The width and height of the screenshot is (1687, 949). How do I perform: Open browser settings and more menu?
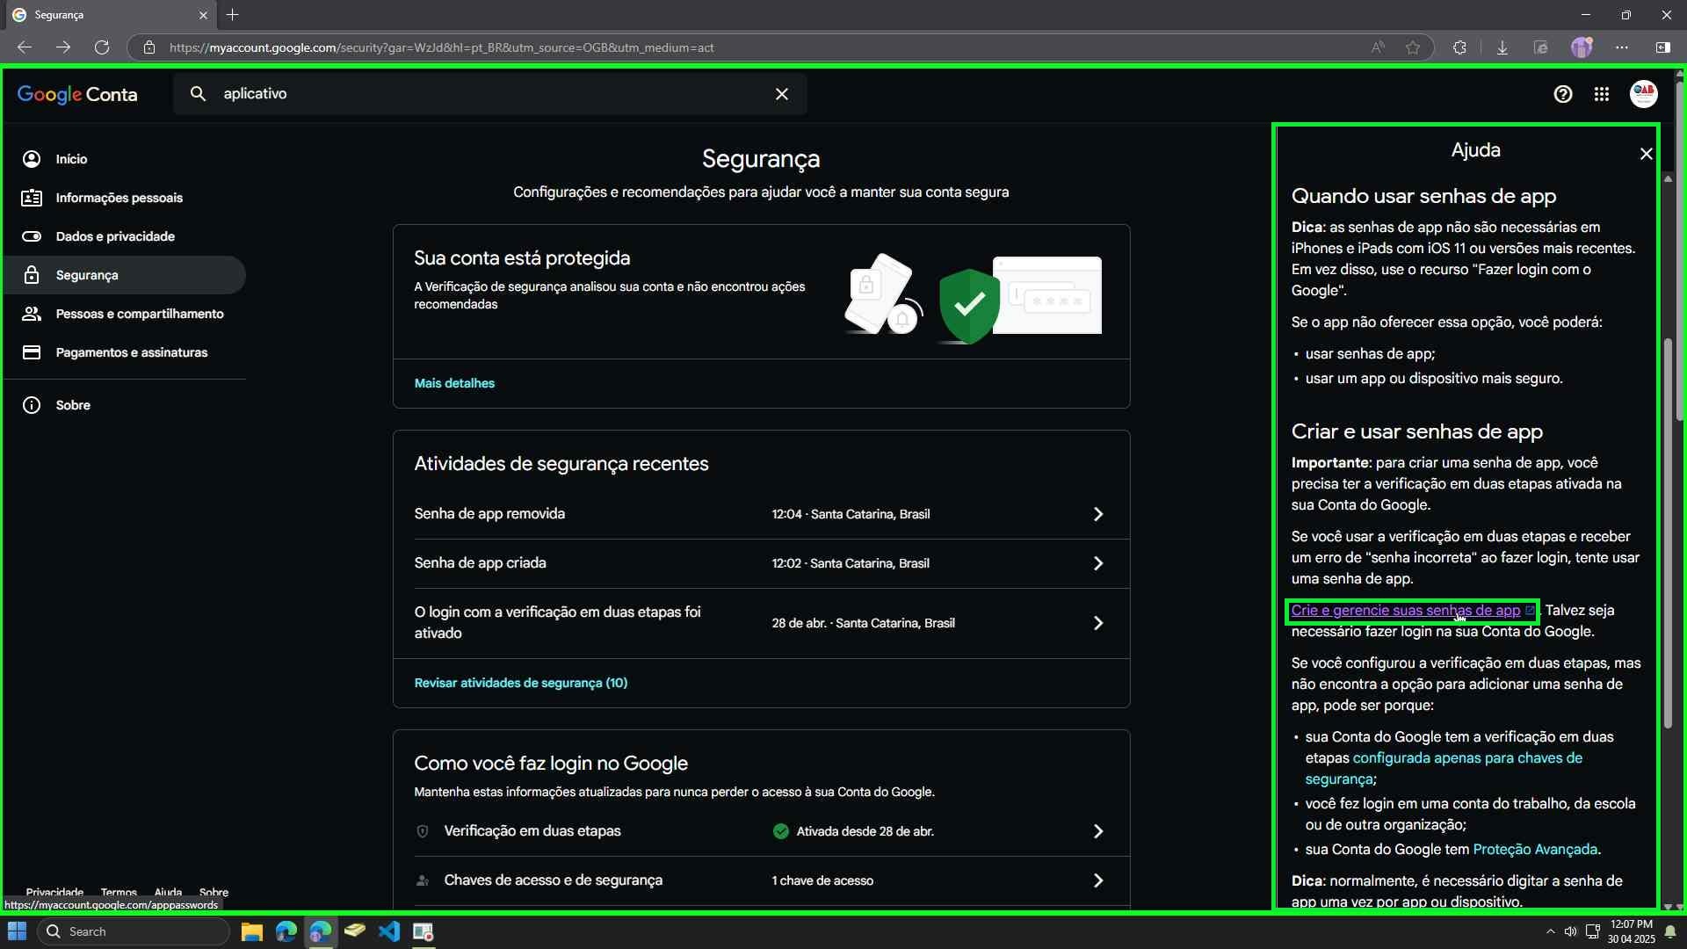tap(1622, 47)
